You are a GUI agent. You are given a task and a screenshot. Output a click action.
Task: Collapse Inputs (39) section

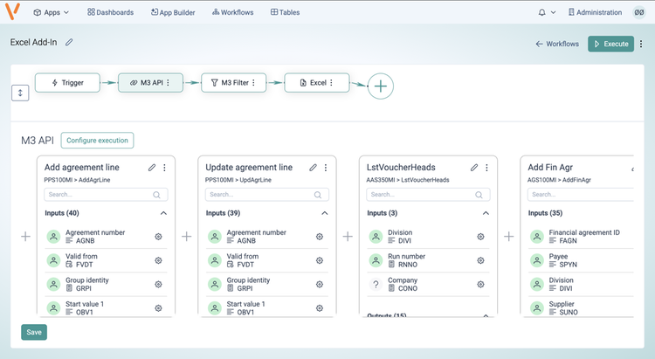click(x=325, y=213)
